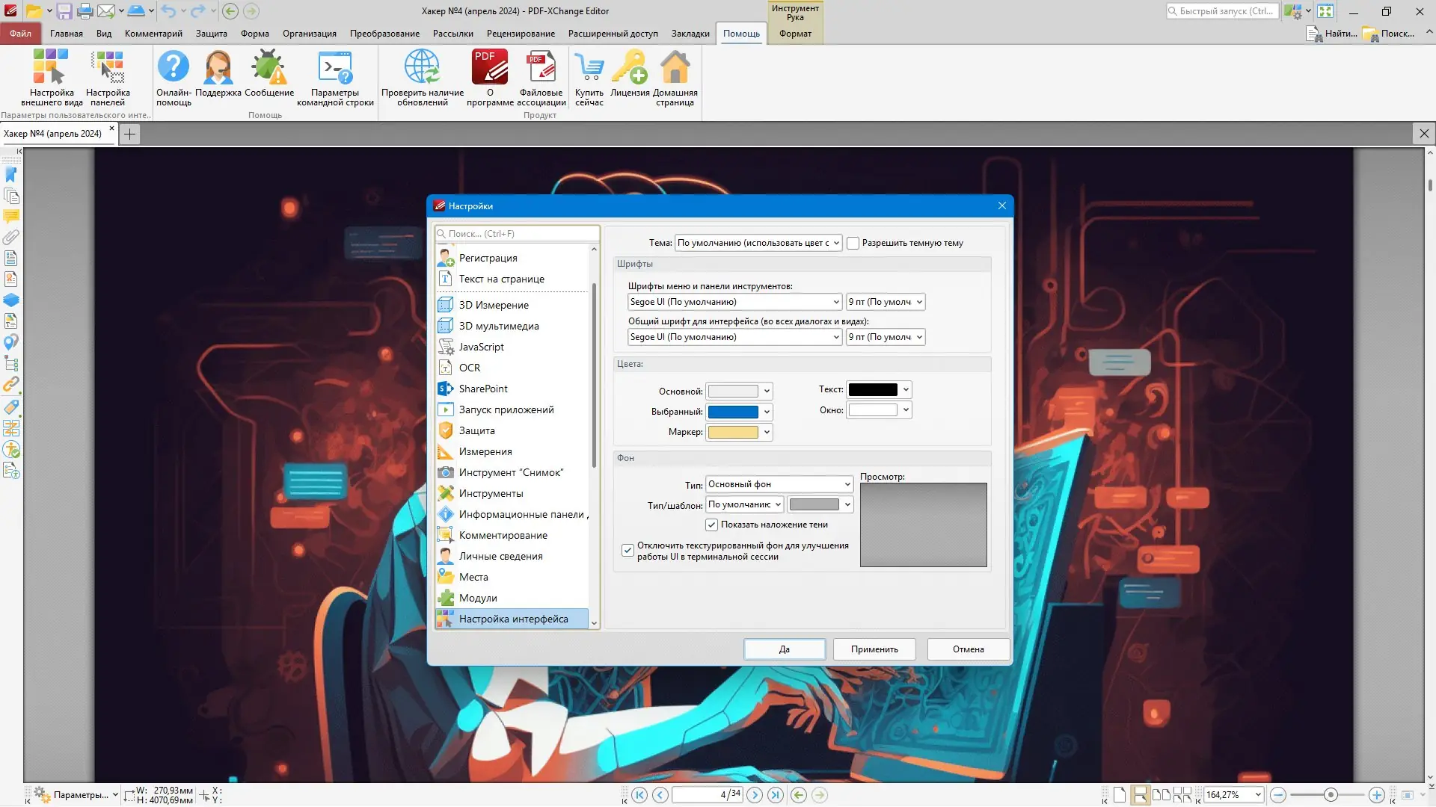Click the Home Page house icon
1436x807 pixels.
[675, 68]
